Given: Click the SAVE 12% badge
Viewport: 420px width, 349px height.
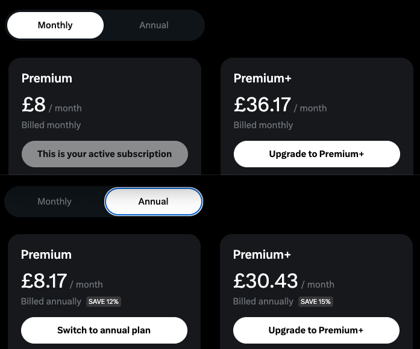Looking at the screenshot, I should (x=104, y=301).
